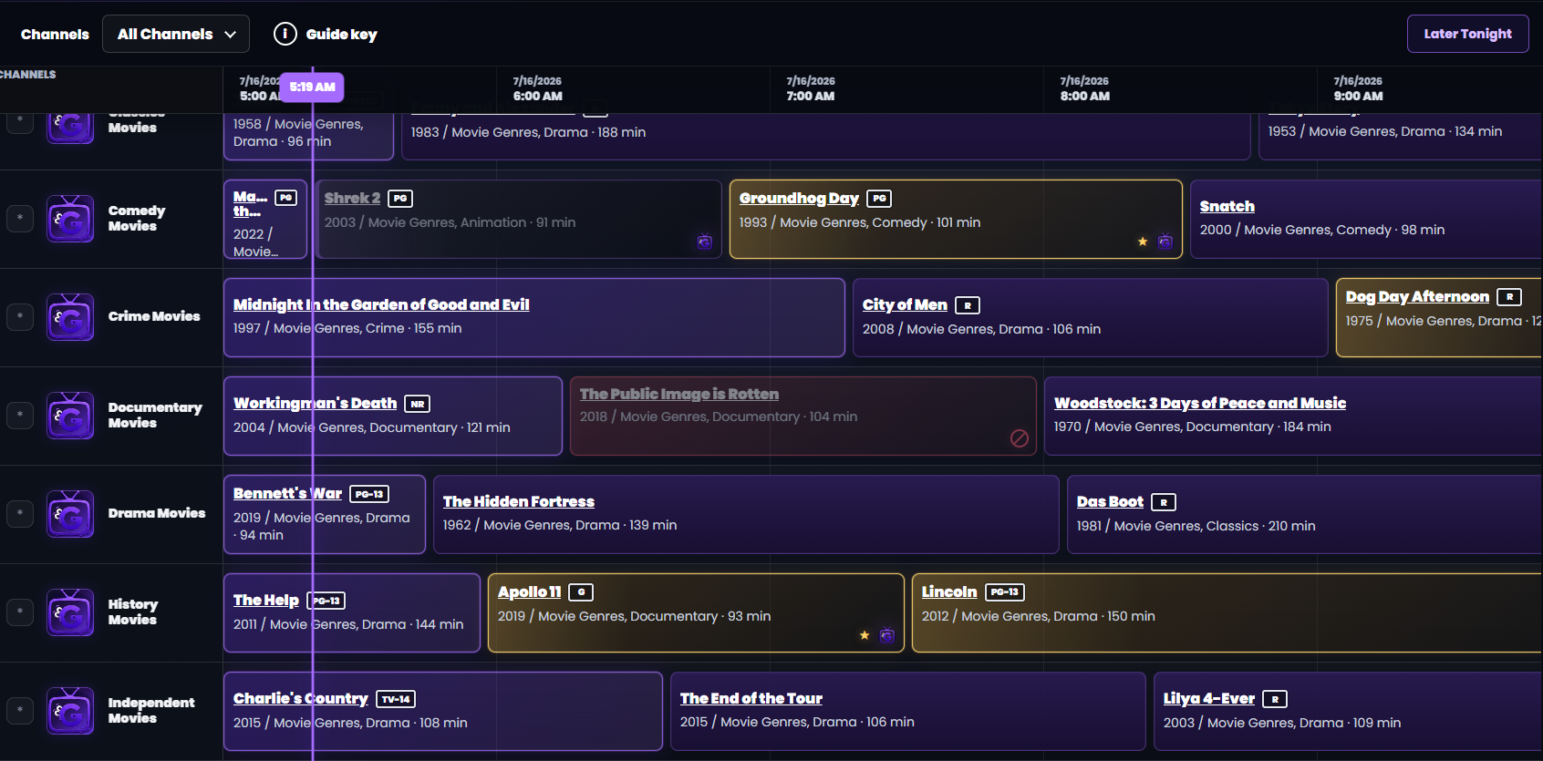Open The End of the Tour link
This screenshot has width=1543, height=761.
751,698
